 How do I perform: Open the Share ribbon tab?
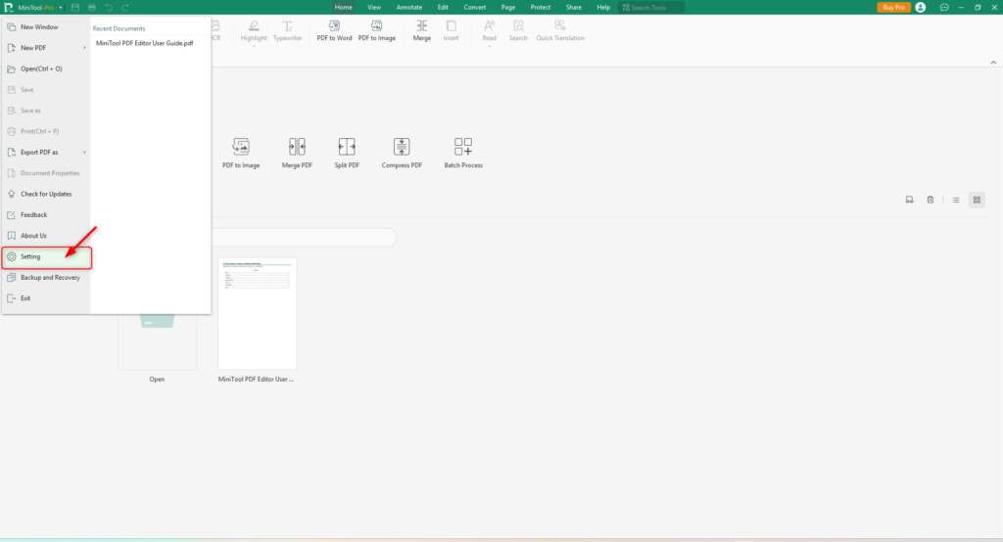(x=574, y=7)
